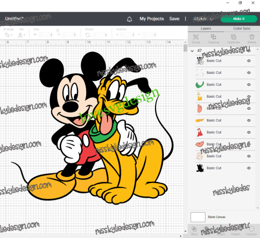Click the Y position input field
Screen dimensions: 260x238
pyautogui.click(x=147, y=35)
